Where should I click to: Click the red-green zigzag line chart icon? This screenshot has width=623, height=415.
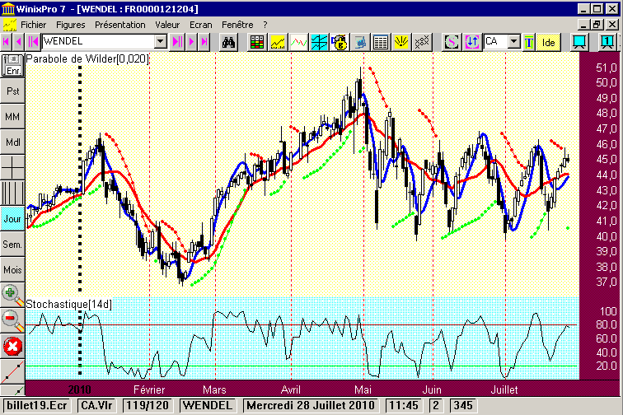click(298, 42)
